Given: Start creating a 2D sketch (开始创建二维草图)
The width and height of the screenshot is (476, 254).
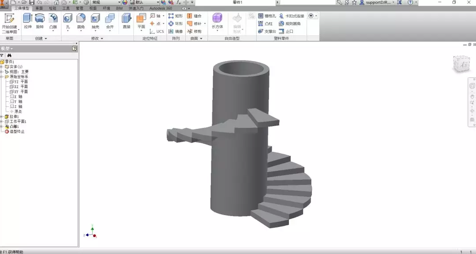Looking at the screenshot, I should pyautogui.click(x=9, y=23).
